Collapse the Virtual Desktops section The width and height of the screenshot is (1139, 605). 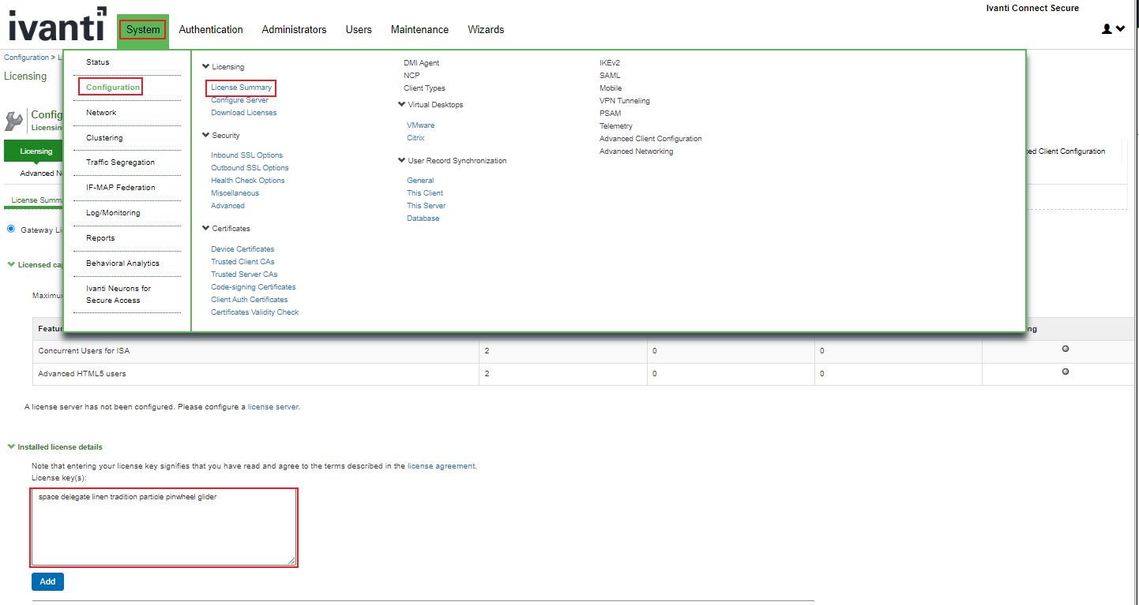coord(402,104)
